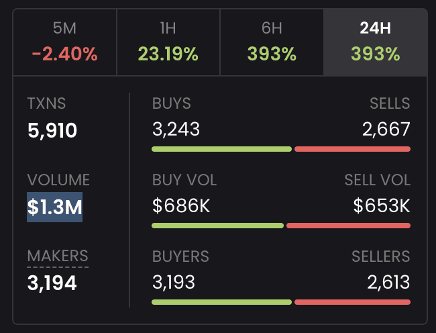Viewport: 436px width, 333px height.
Task: Click the 3,193 buyers count
Action: 174,283
